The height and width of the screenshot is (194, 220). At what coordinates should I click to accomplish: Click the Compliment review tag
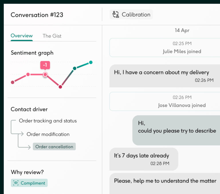pos(29,183)
